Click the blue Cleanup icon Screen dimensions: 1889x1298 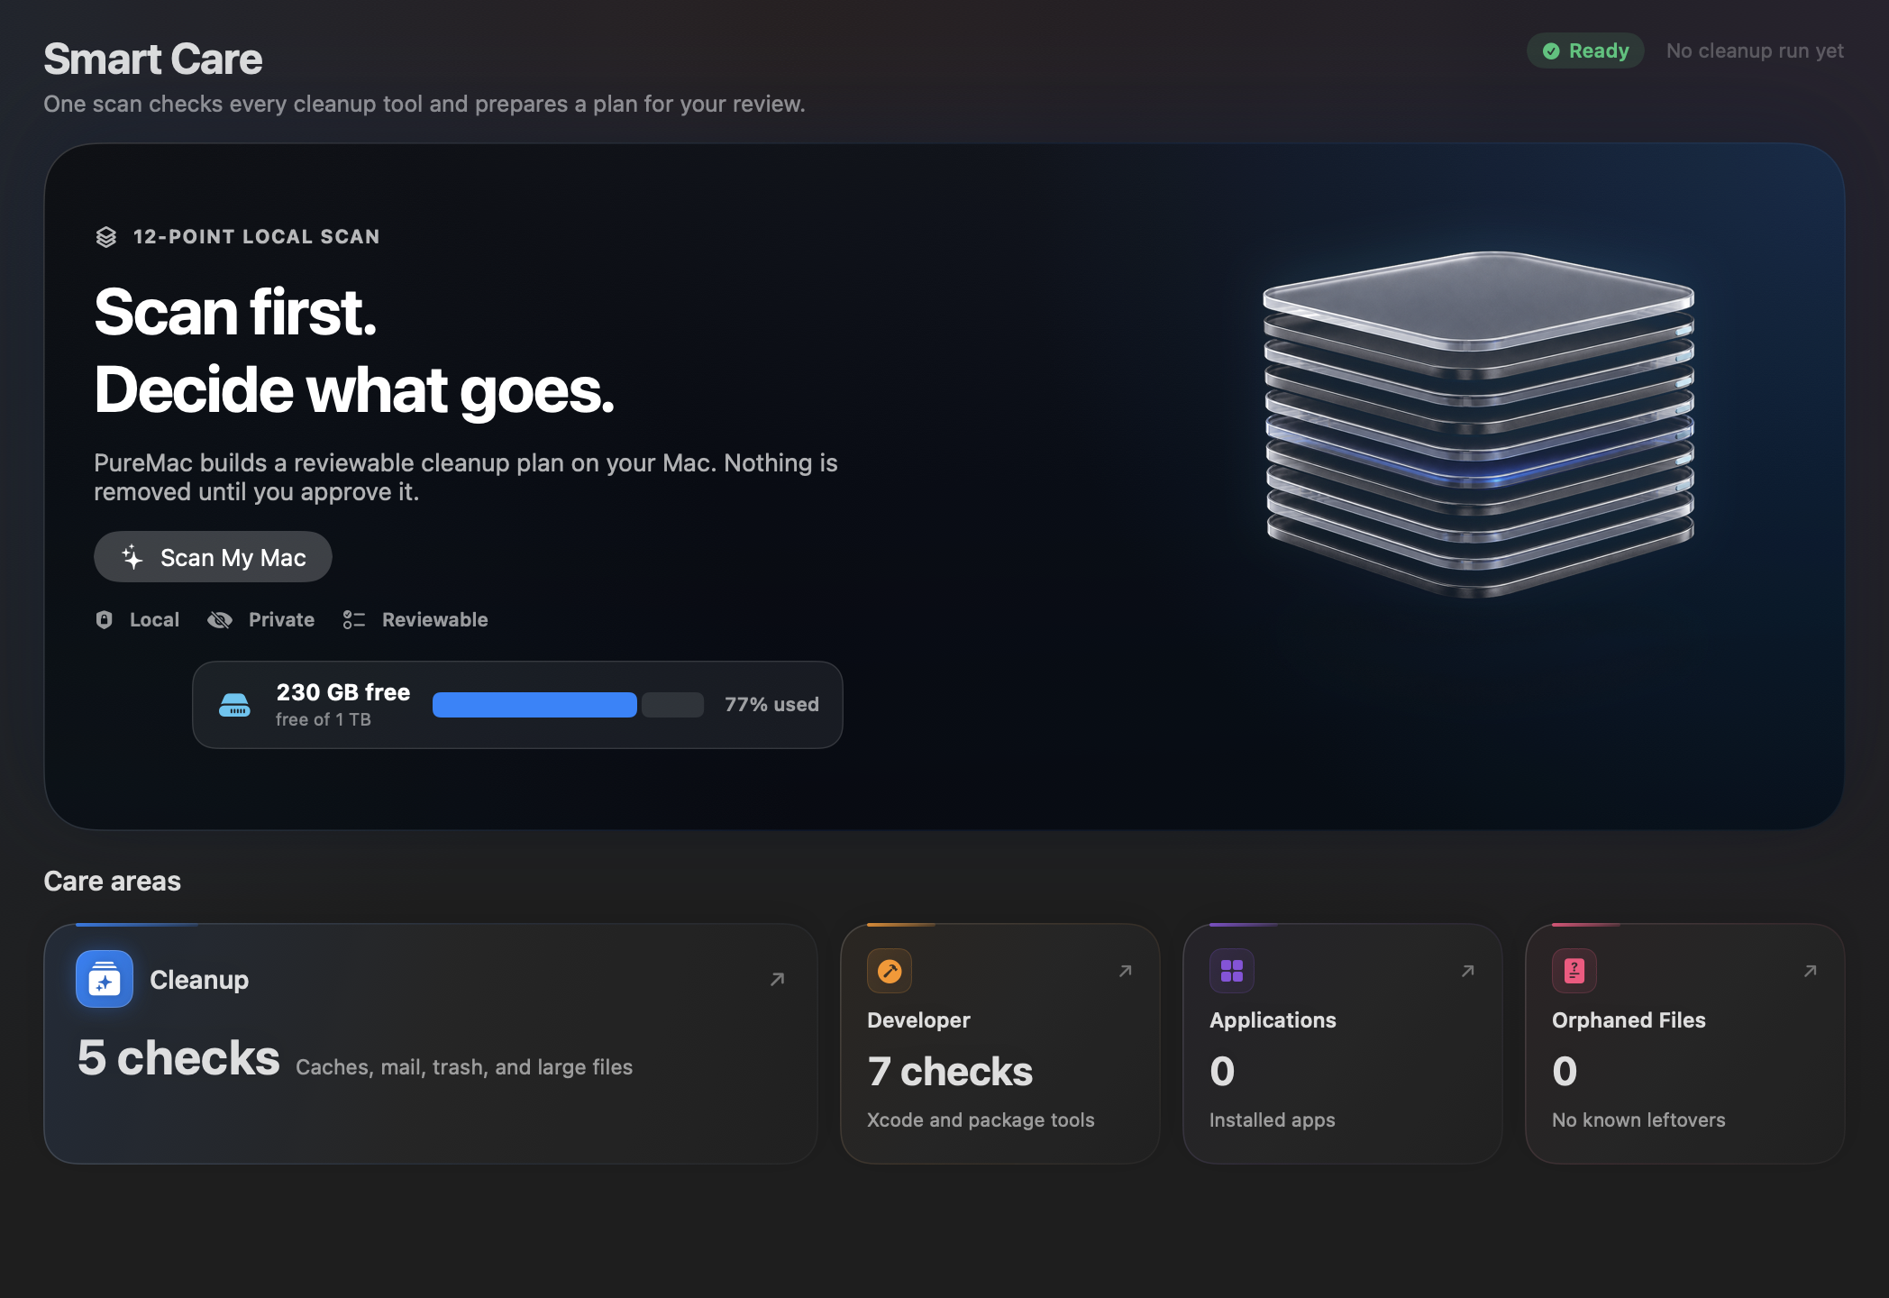(x=105, y=979)
